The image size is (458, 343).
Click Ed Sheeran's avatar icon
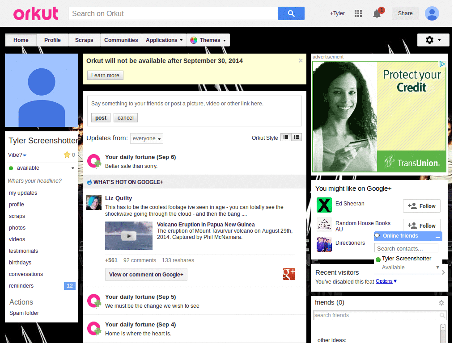(x=324, y=205)
